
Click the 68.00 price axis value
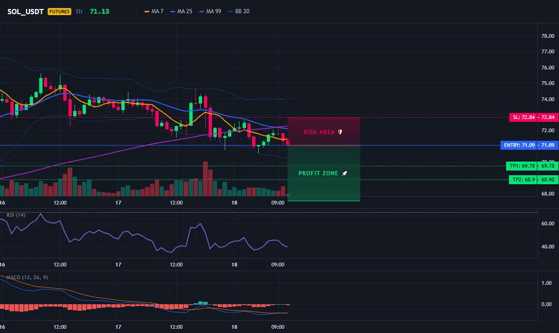(x=548, y=194)
